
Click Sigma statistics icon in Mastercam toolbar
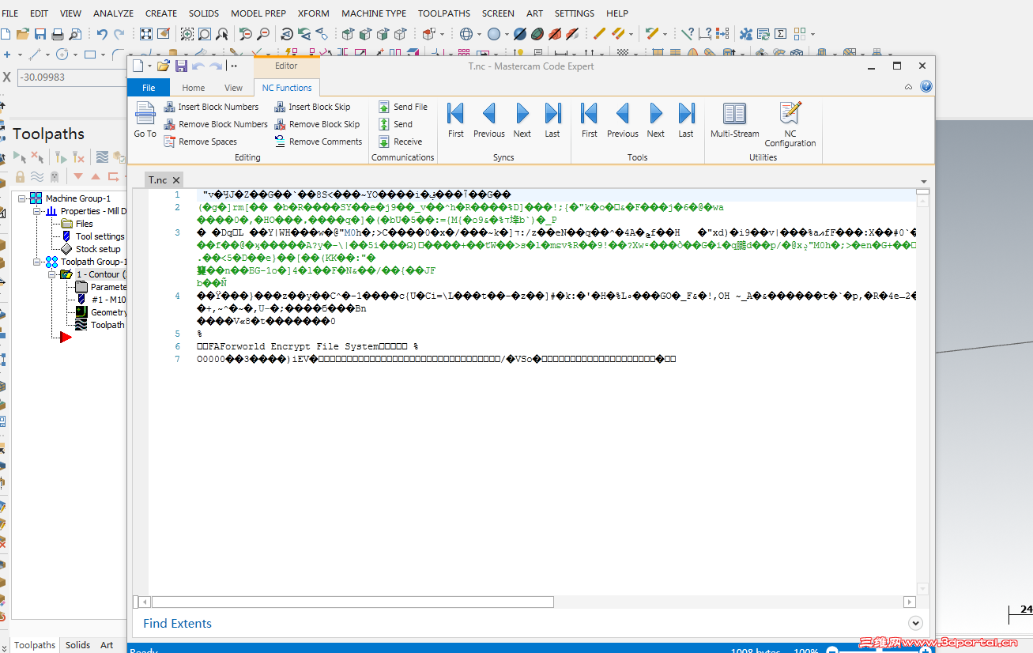[780, 34]
